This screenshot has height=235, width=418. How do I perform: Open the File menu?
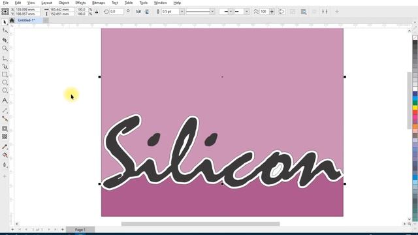6,3
